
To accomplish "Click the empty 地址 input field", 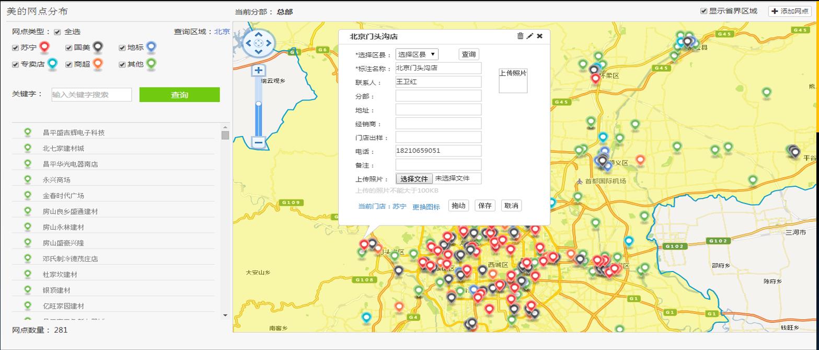I will (x=438, y=109).
